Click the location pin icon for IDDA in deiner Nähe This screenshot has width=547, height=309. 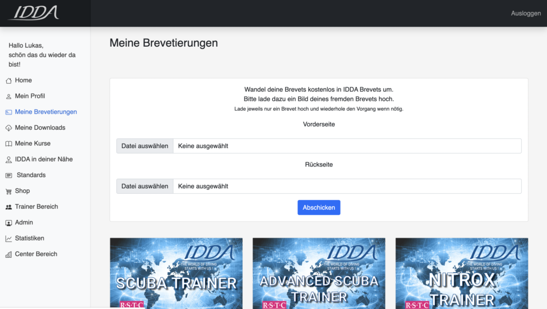tap(8, 160)
